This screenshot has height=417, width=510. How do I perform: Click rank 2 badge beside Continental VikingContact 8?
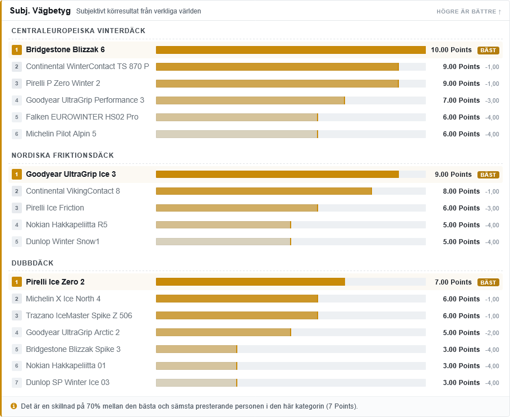[x=17, y=191]
